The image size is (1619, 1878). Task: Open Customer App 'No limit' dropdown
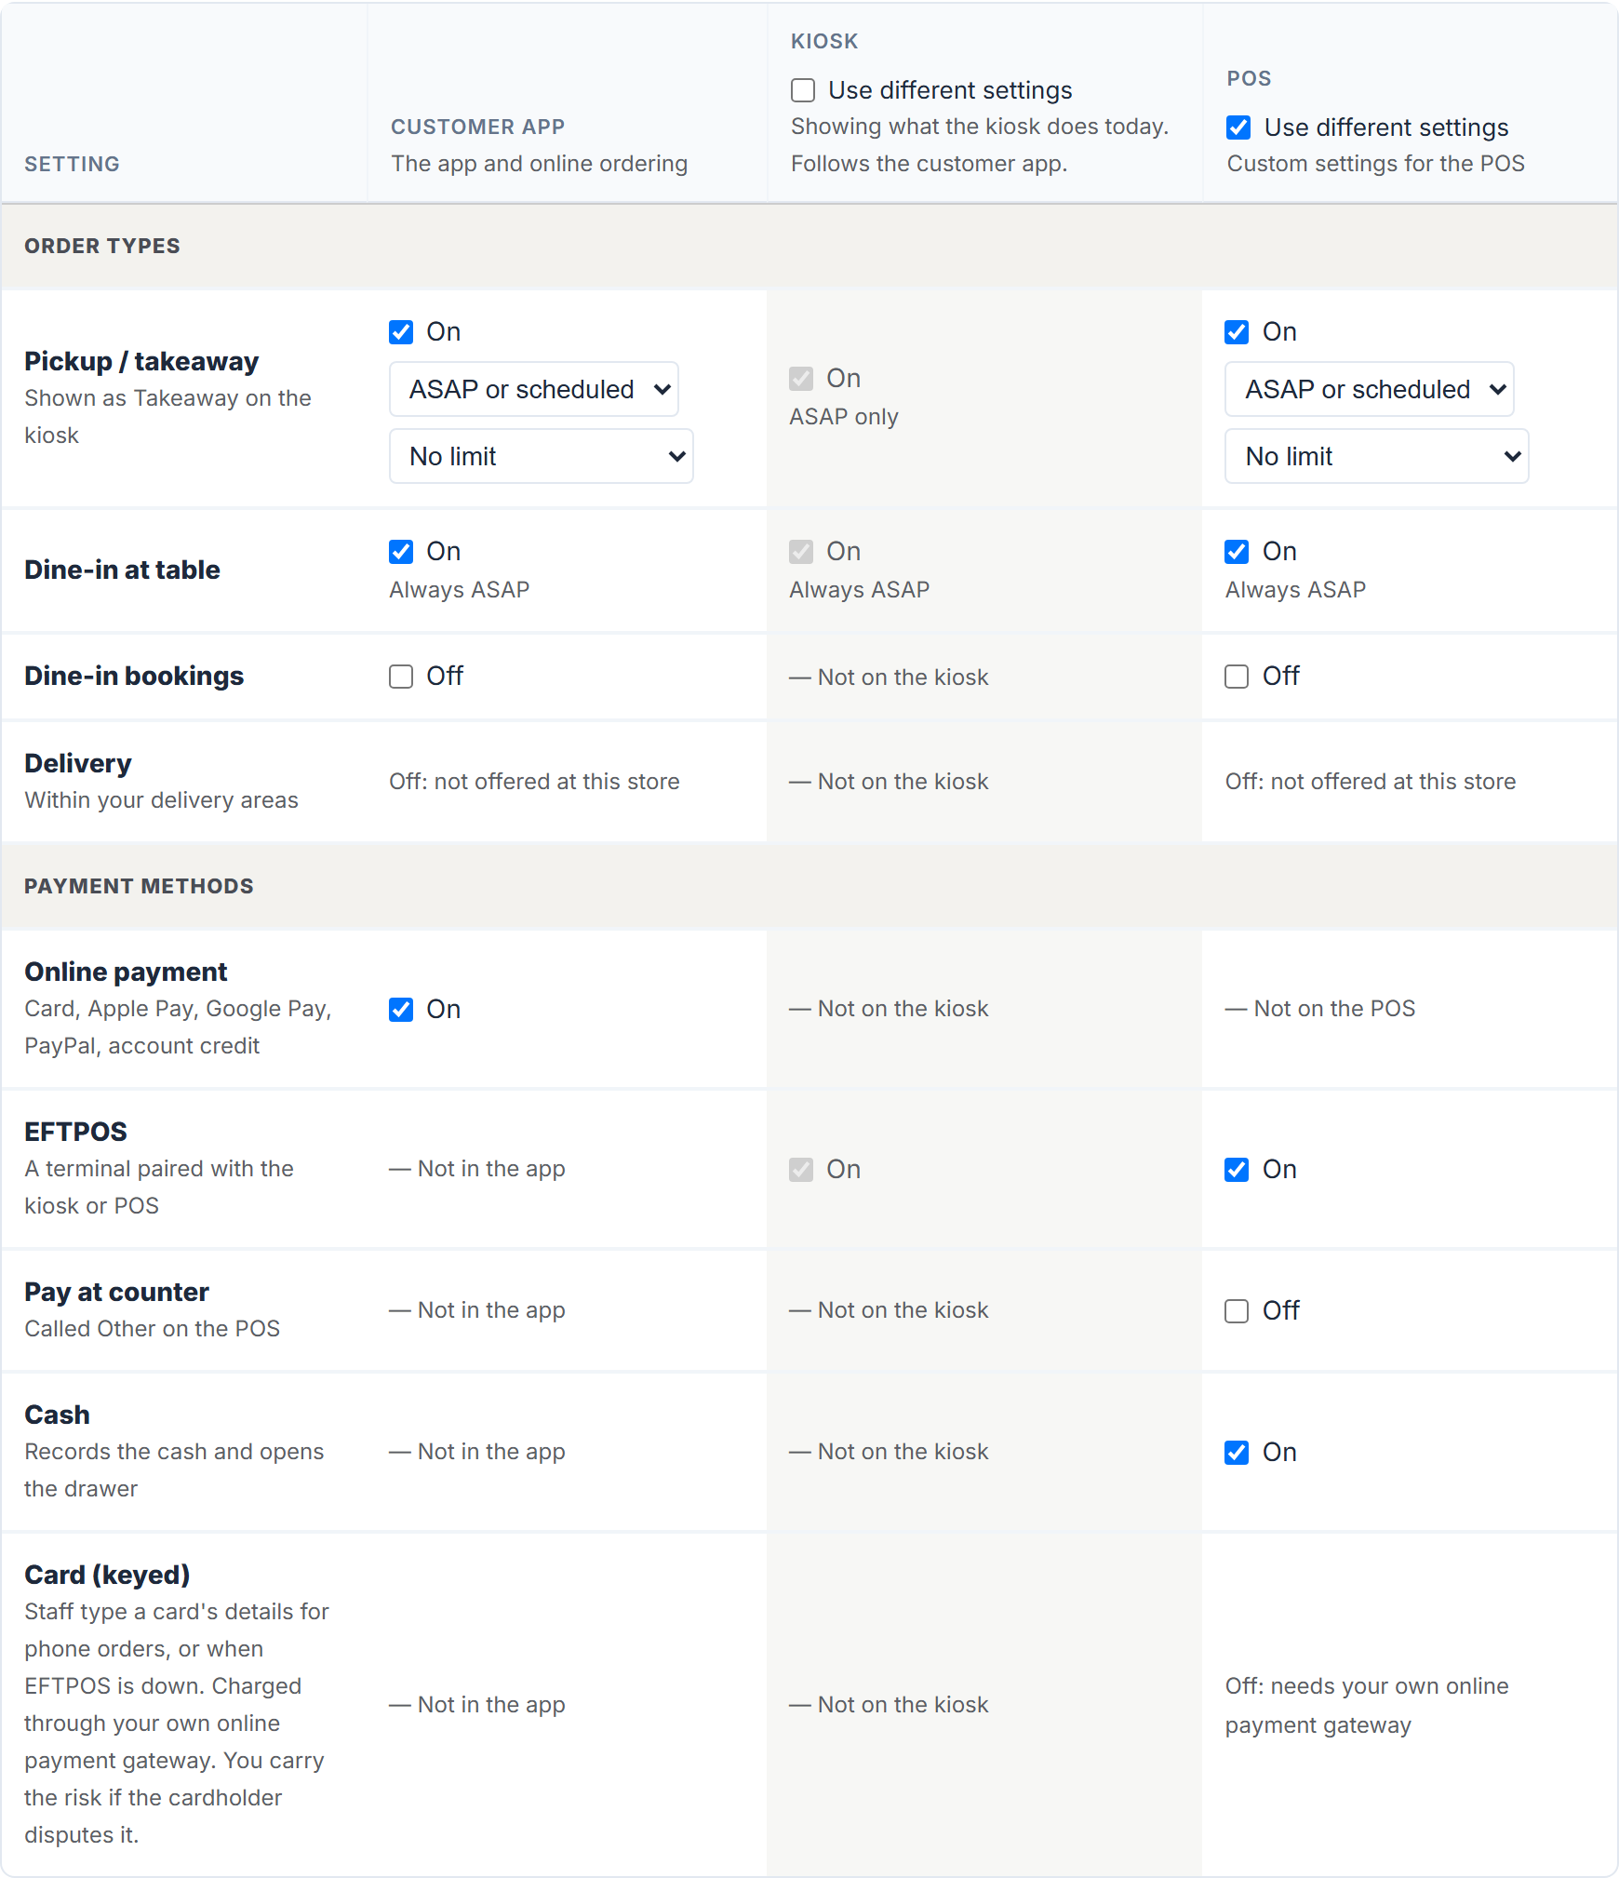pos(542,456)
